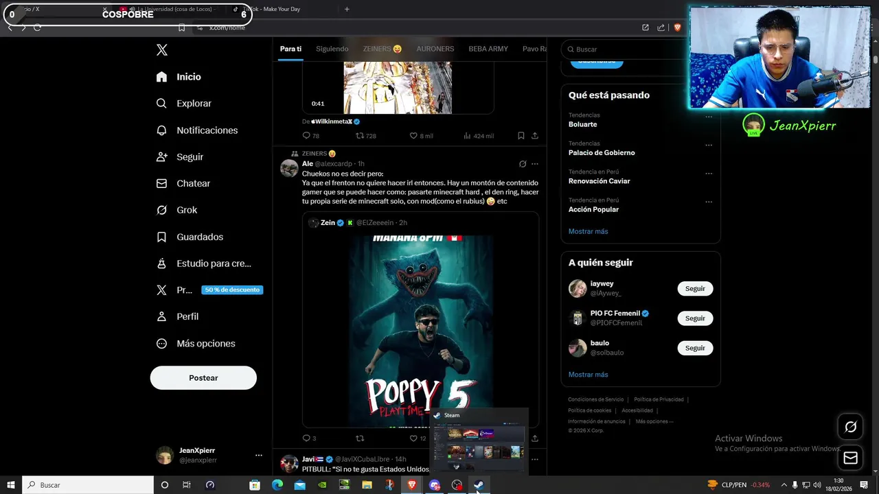Viewport: 879px width, 494px height.
Task: Open the Acción Popular trending topic
Action: tap(594, 209)
